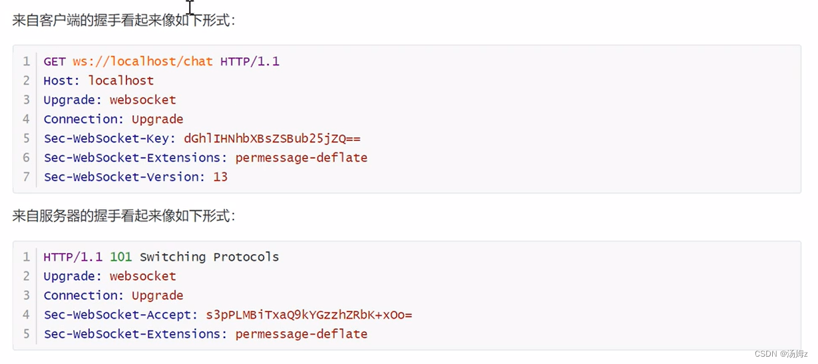Image resolution: width=818 pixels, height=364 pixels.
Task: Click Connection: Upgrade line in client request
Action: pos(113,119)
